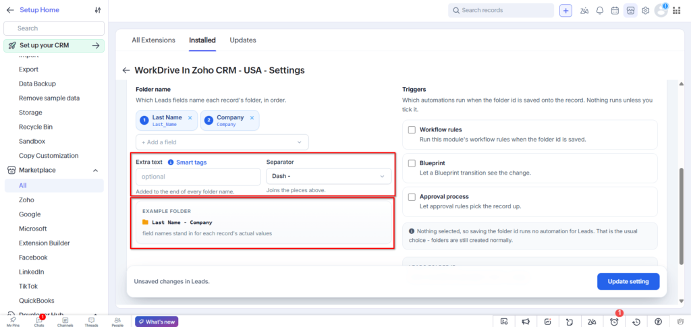The image size is (691, 327).
Task: Switch to All Extensions tab
Action: point(153,40)
